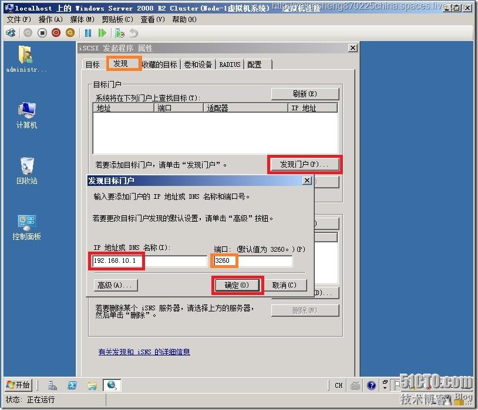This screenshot has width=478, height=410.
Task: Open the 帮助(H) menu
Action: pyautogui.click(x=184, y=19)
